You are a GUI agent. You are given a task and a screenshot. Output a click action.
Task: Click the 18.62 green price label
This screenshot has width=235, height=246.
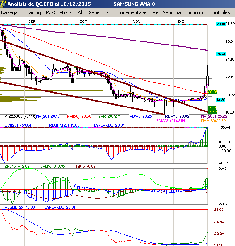click(x=212, y=112)
